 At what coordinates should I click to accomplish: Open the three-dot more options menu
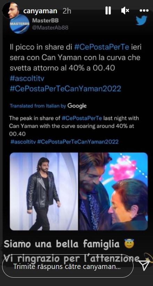[x=144, y=11]
